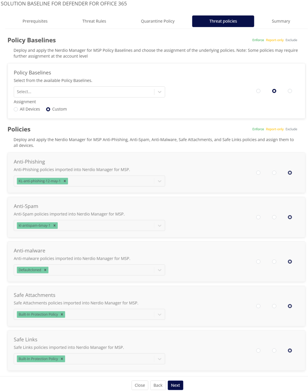Open the Summary tab
The image size is (308, 391).
[281, 21]
